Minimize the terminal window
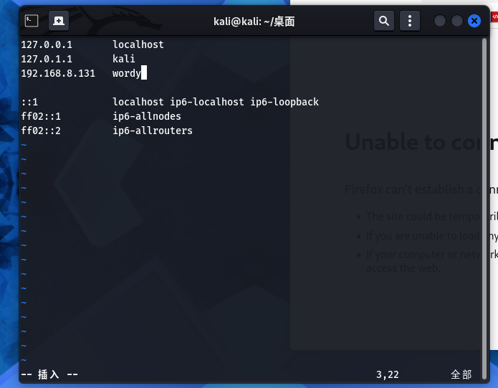This screenshot has width=498, height=388. click(x=440, y=21)
